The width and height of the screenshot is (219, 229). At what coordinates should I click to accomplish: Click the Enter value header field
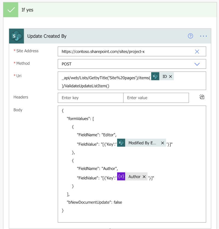click(156, 98)
